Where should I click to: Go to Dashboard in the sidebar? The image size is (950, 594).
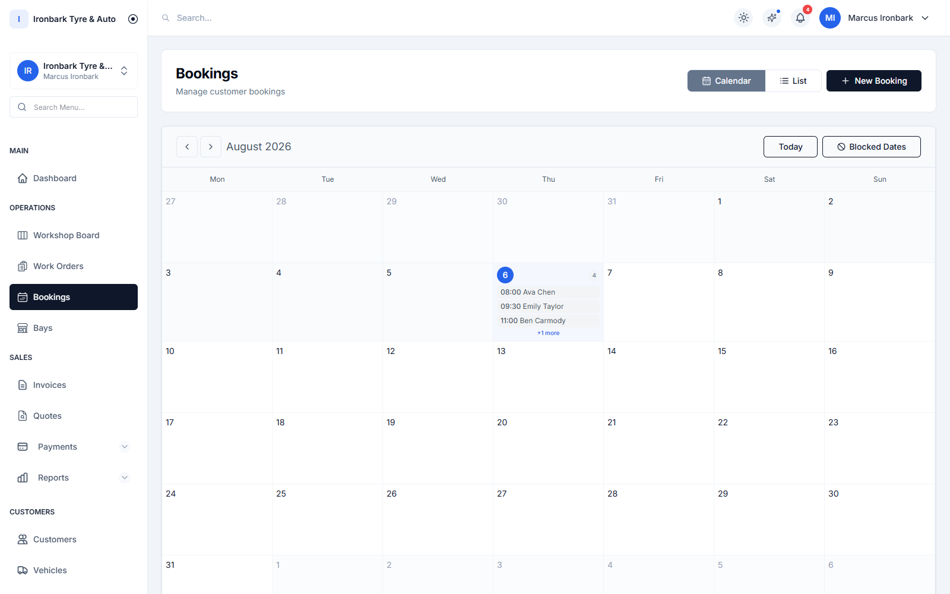point(74,178)
